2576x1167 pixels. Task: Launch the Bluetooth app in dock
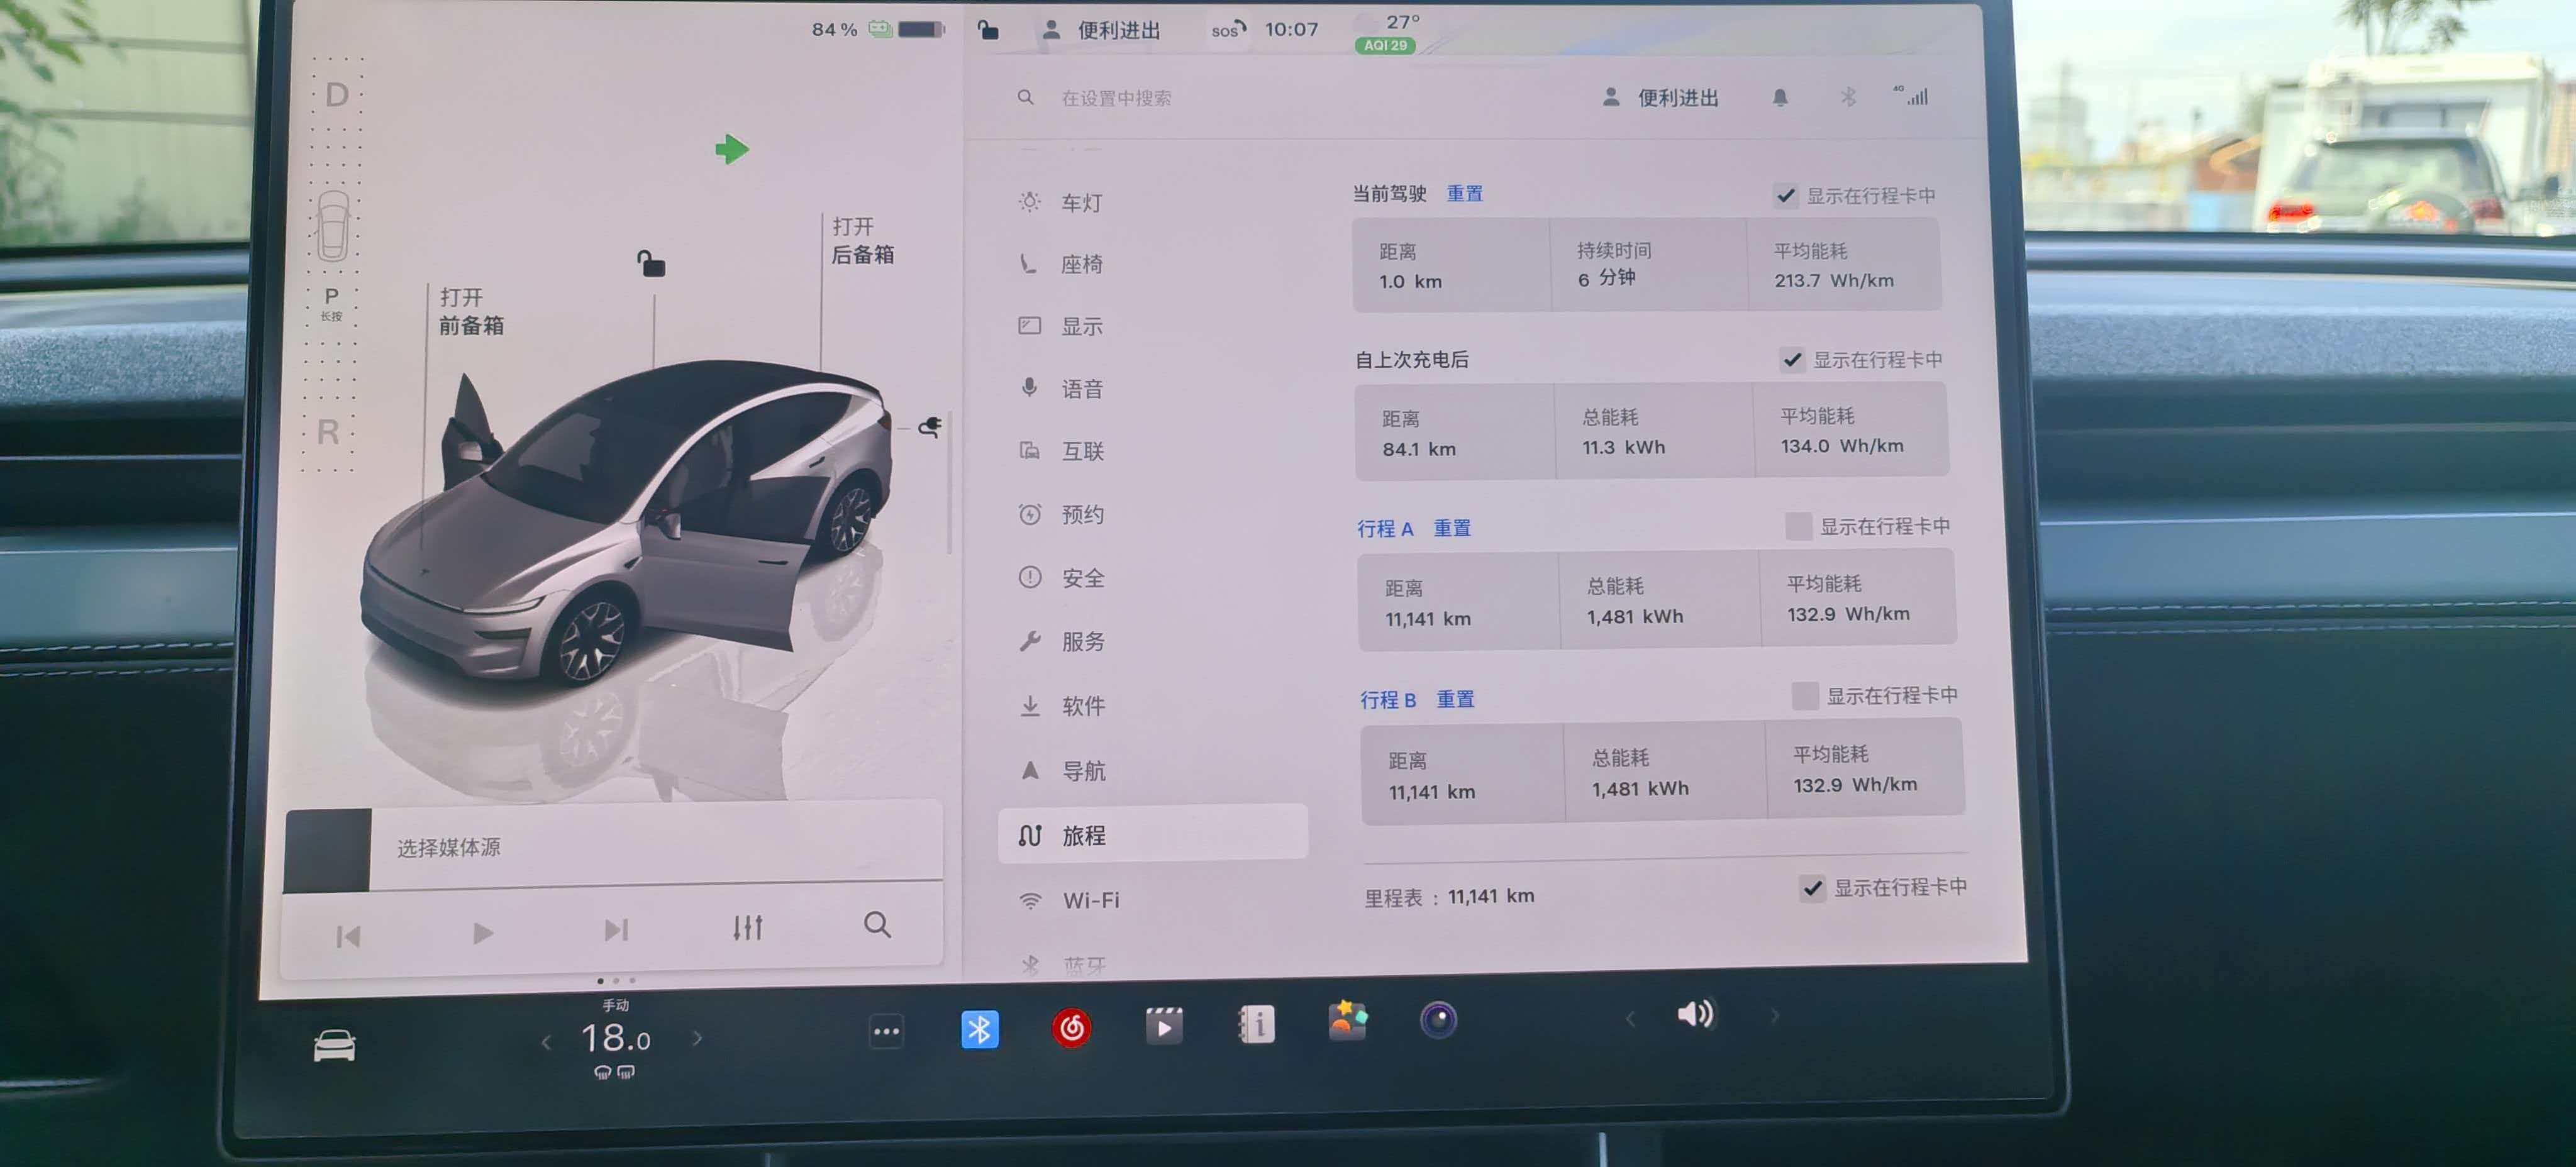click(979, 1029)
